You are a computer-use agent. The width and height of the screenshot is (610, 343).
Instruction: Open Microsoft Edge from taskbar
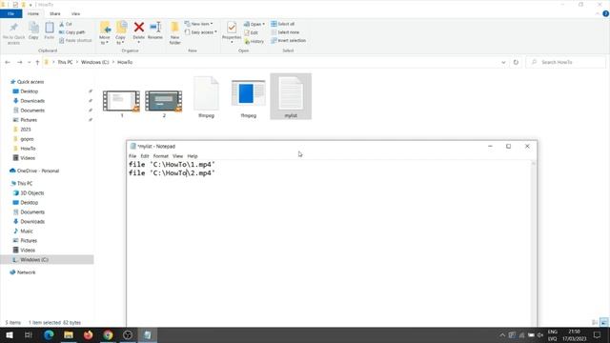click(x=49, y=334)
